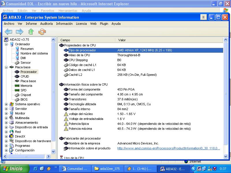This screenshot has height=173, width=231.
Task: Open the Memoria page
Action: (26, 86)
